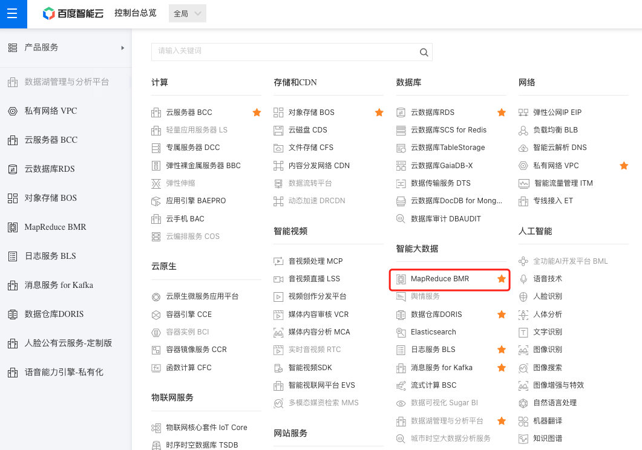Unfavorite 云服务器 BCC star
The height and width of the screenshot is (450, 642).
[x=257, y=112]
